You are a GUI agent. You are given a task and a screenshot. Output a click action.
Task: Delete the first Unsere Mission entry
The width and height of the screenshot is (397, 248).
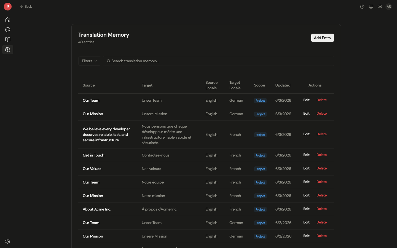pos(321,114)
